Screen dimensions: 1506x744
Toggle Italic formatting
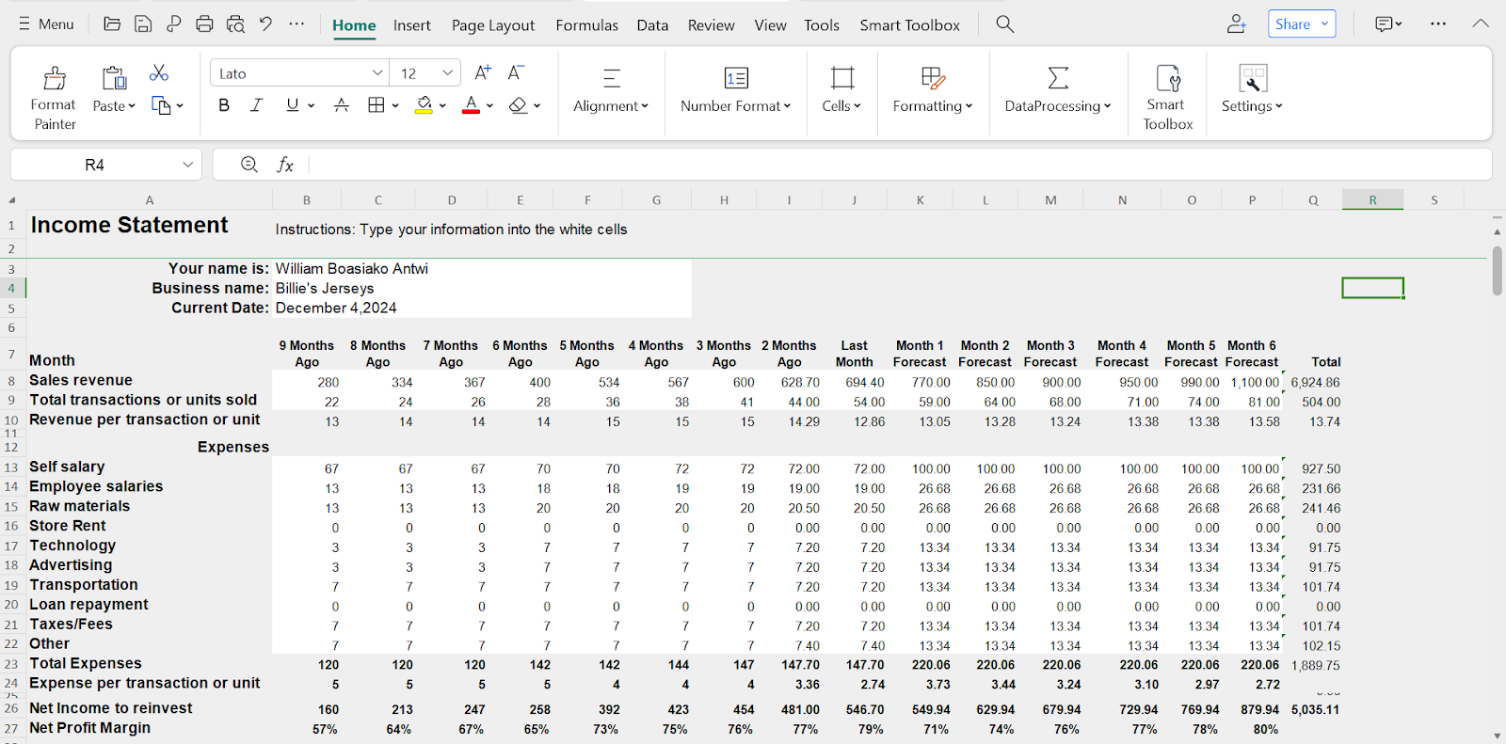tap(256, 105)
